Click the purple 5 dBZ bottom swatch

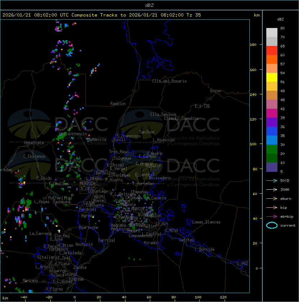272,167
